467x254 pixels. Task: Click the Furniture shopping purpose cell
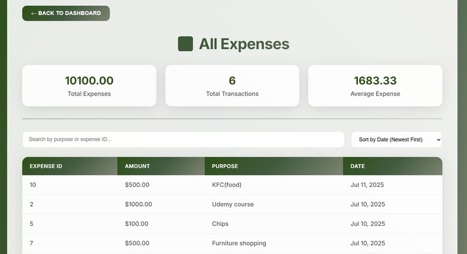click(273, 243)
